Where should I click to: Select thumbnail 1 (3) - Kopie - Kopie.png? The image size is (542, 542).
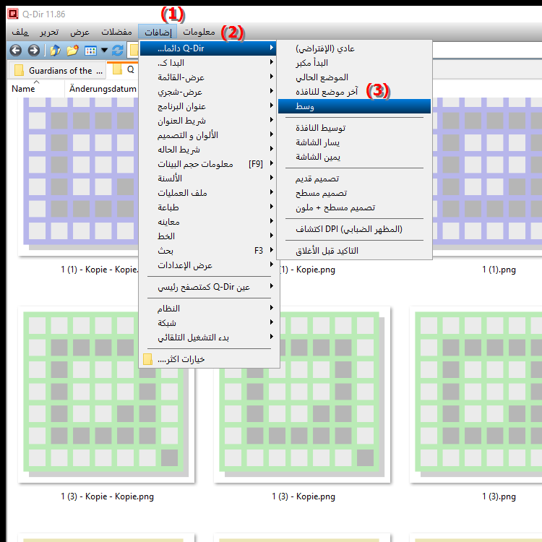[106, 395]
